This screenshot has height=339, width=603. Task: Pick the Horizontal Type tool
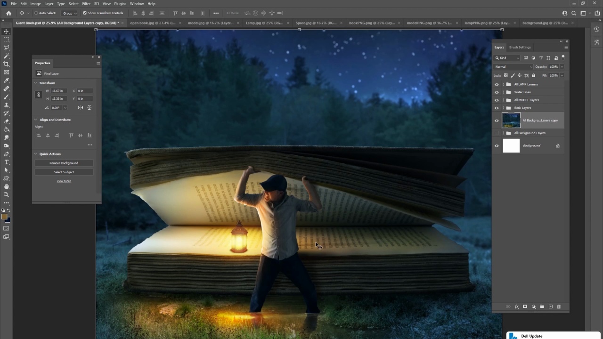[6, 162]
